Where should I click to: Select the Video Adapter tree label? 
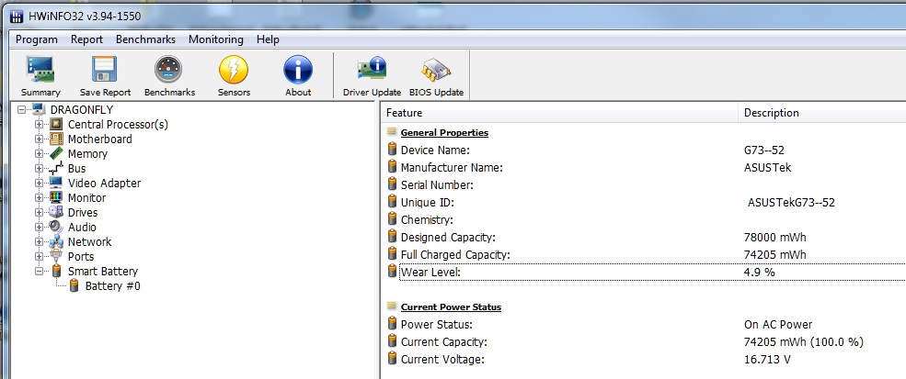coord(105,183)
